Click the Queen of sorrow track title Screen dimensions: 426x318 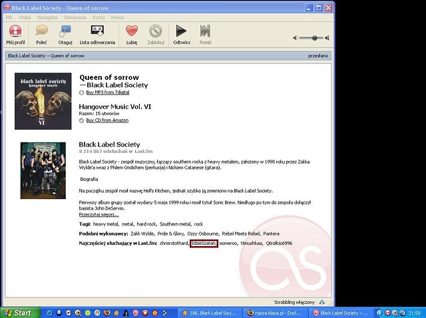coord(109,77)
